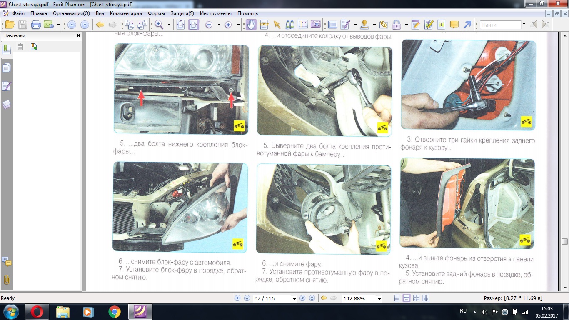Choose the Select Text tool
This screenshot has height=320, width=569.
click(x=302, y=25)
